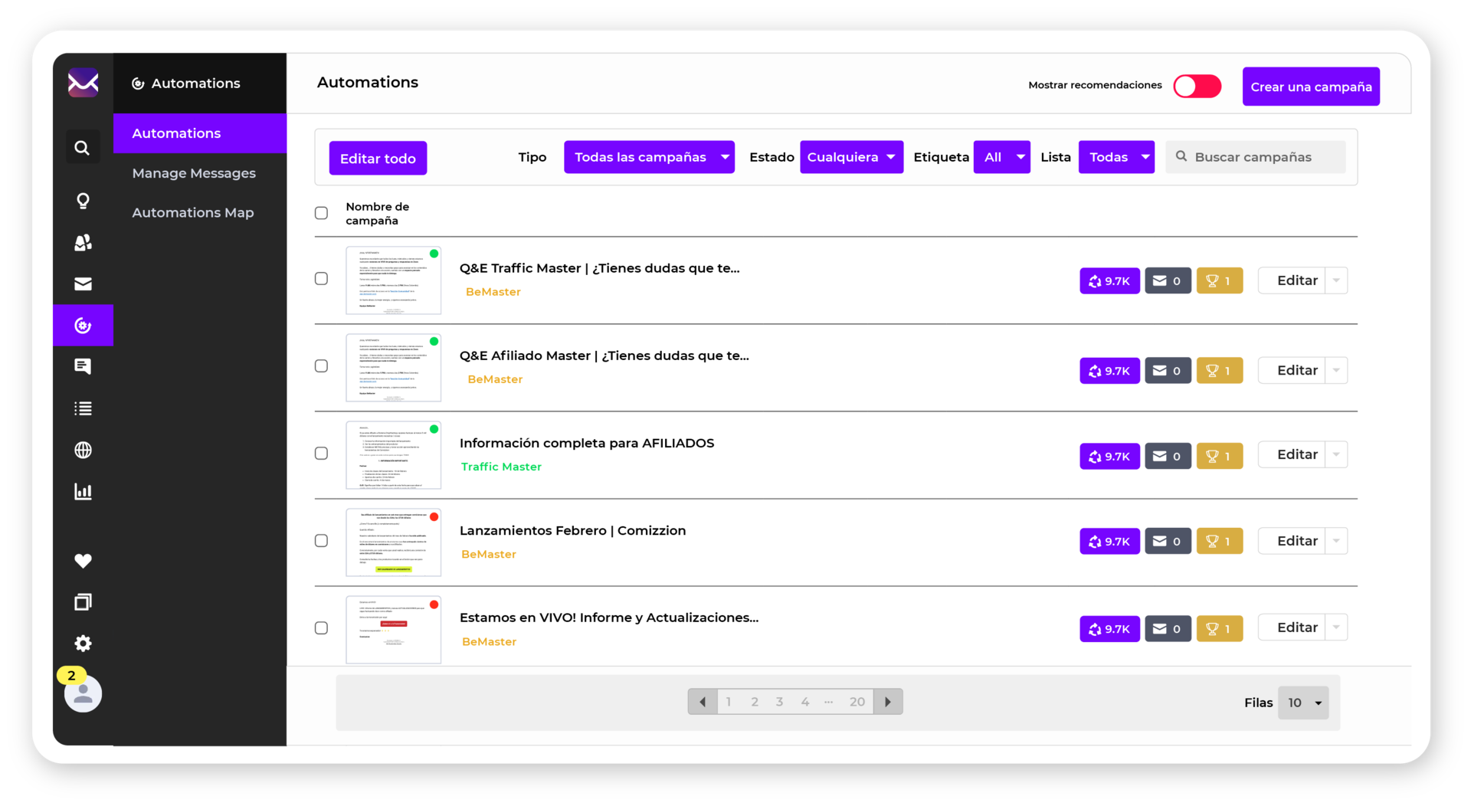Select the lightbulb ideas icon in the sidebar
Screen dimensions: 1471x806
(83, 201)
